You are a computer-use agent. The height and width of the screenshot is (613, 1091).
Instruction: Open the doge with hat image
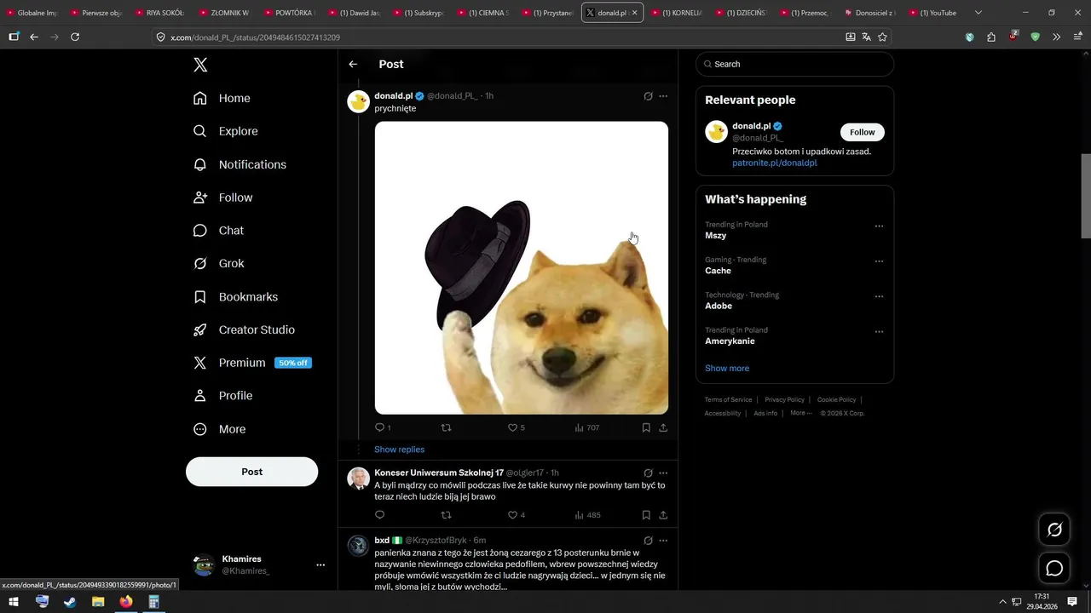(522, 267)
